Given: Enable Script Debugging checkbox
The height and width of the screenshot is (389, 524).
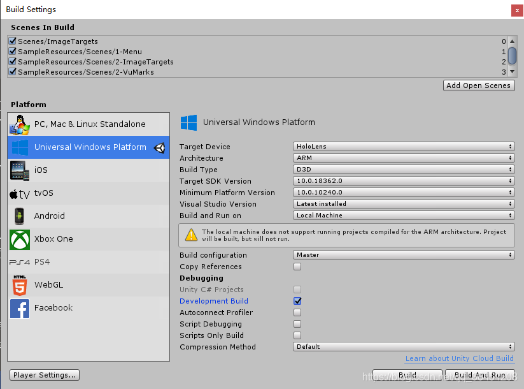Looking at the screenshot, I should click(297, 324).
